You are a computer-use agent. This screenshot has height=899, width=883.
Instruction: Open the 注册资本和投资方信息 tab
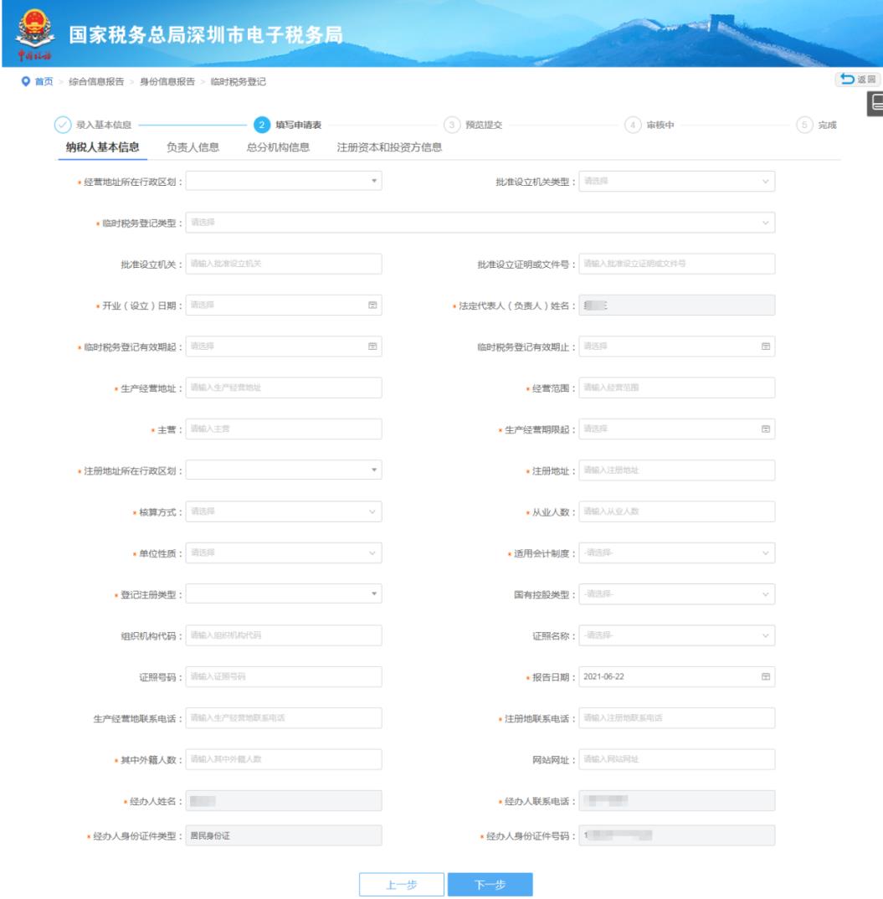tap(389, 147)
